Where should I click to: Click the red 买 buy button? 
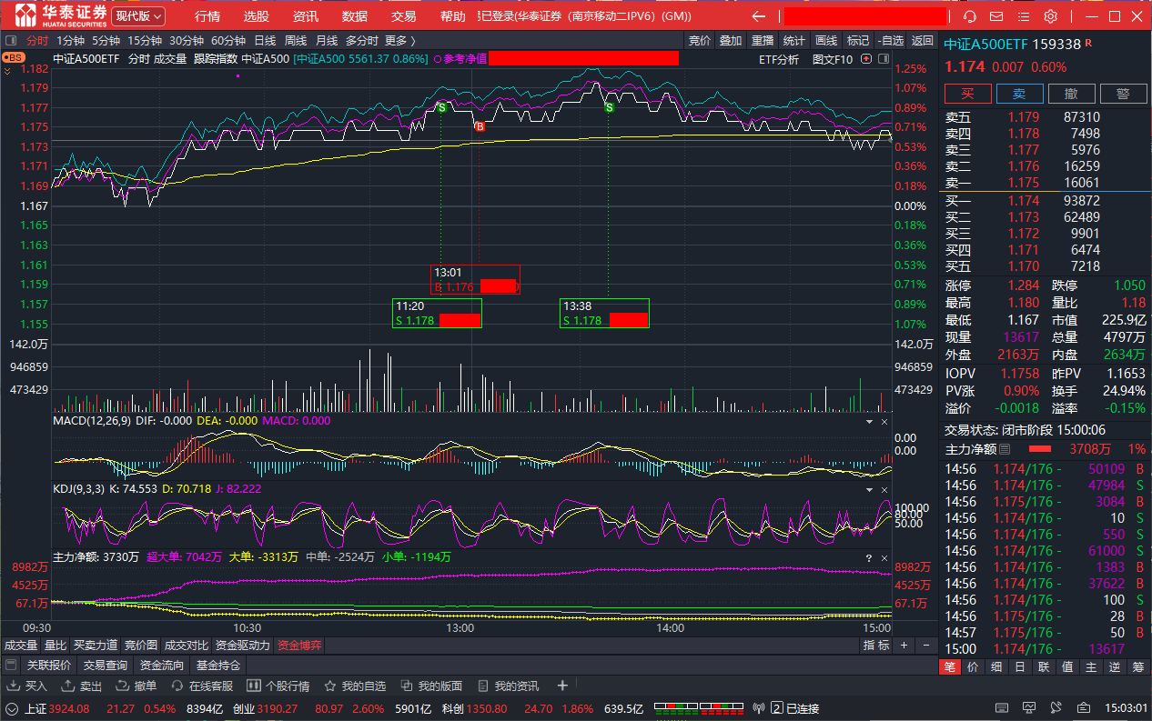(967, 94)
